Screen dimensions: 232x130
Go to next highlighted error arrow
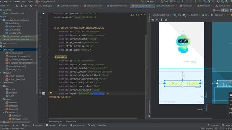click(x=145, y=15)
